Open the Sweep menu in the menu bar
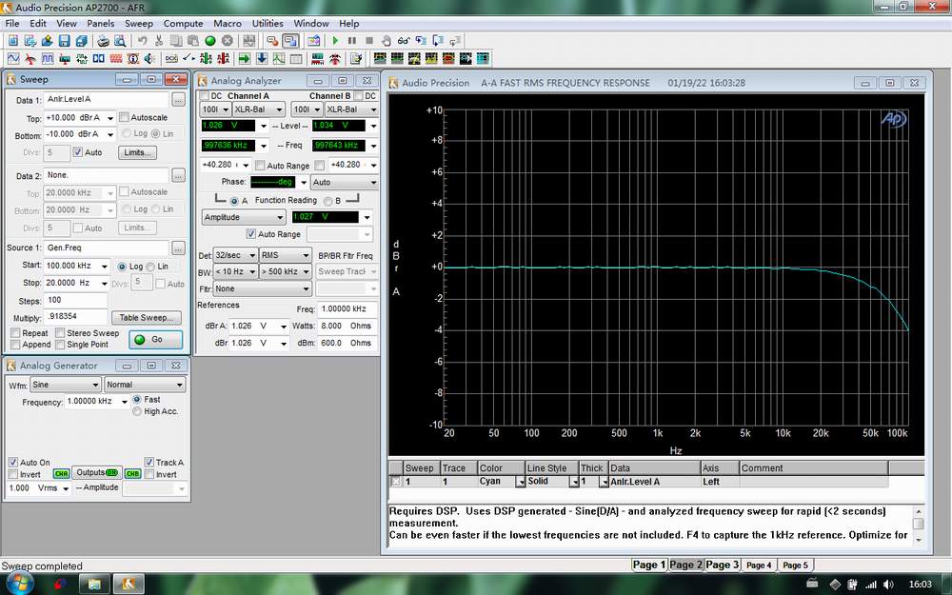The width and height of the screenshot is (952, 595). [x=139, y=23]
